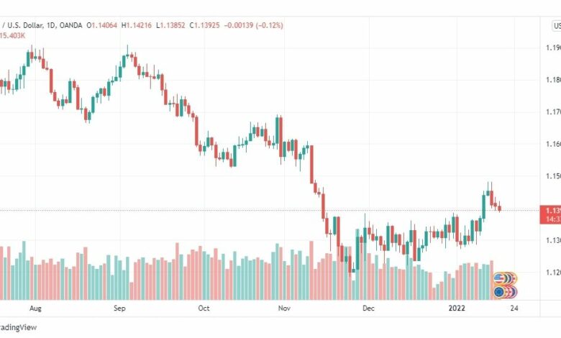Select the 24 date label on time axis
The image size is (561, 338).
[x=514, y=309]
